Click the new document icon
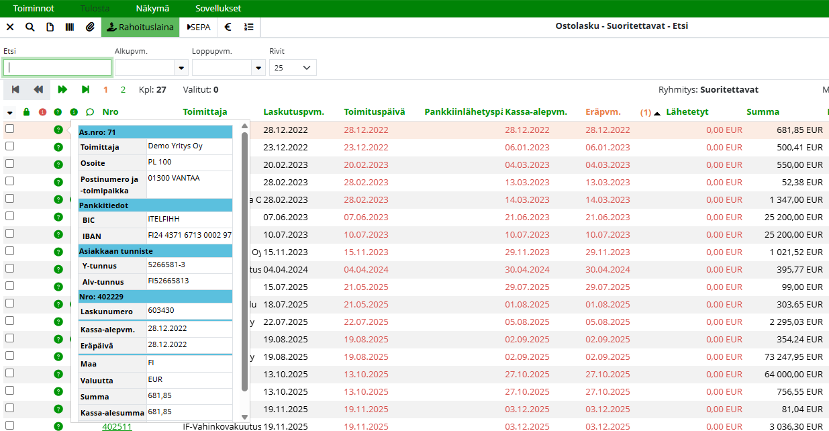The image size is (829, 431). 50,28
